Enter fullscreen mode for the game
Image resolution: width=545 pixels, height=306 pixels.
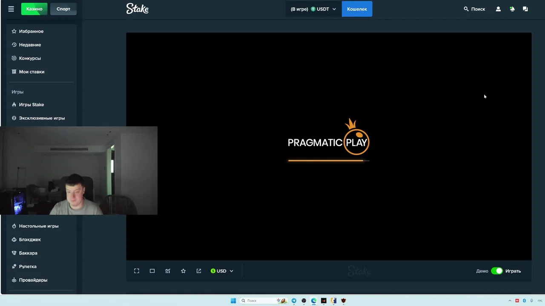pyautogui.click(x=137, y=271)
